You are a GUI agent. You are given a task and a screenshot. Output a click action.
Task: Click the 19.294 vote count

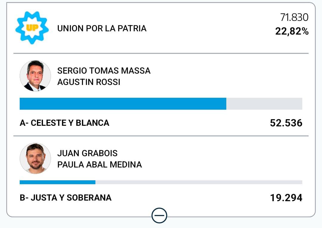pos(286,198)
